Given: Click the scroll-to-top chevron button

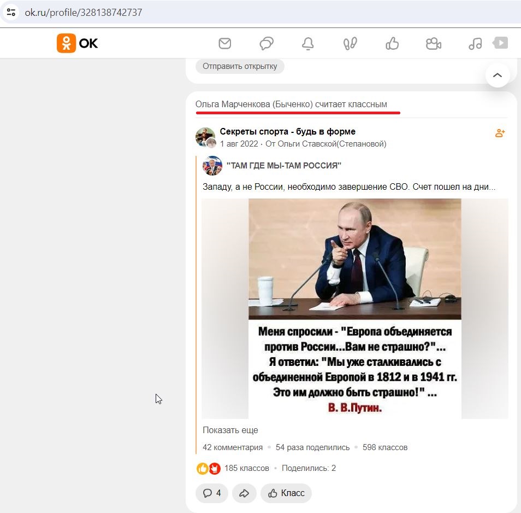Looking at the screenshot, I should coord(498,75).
